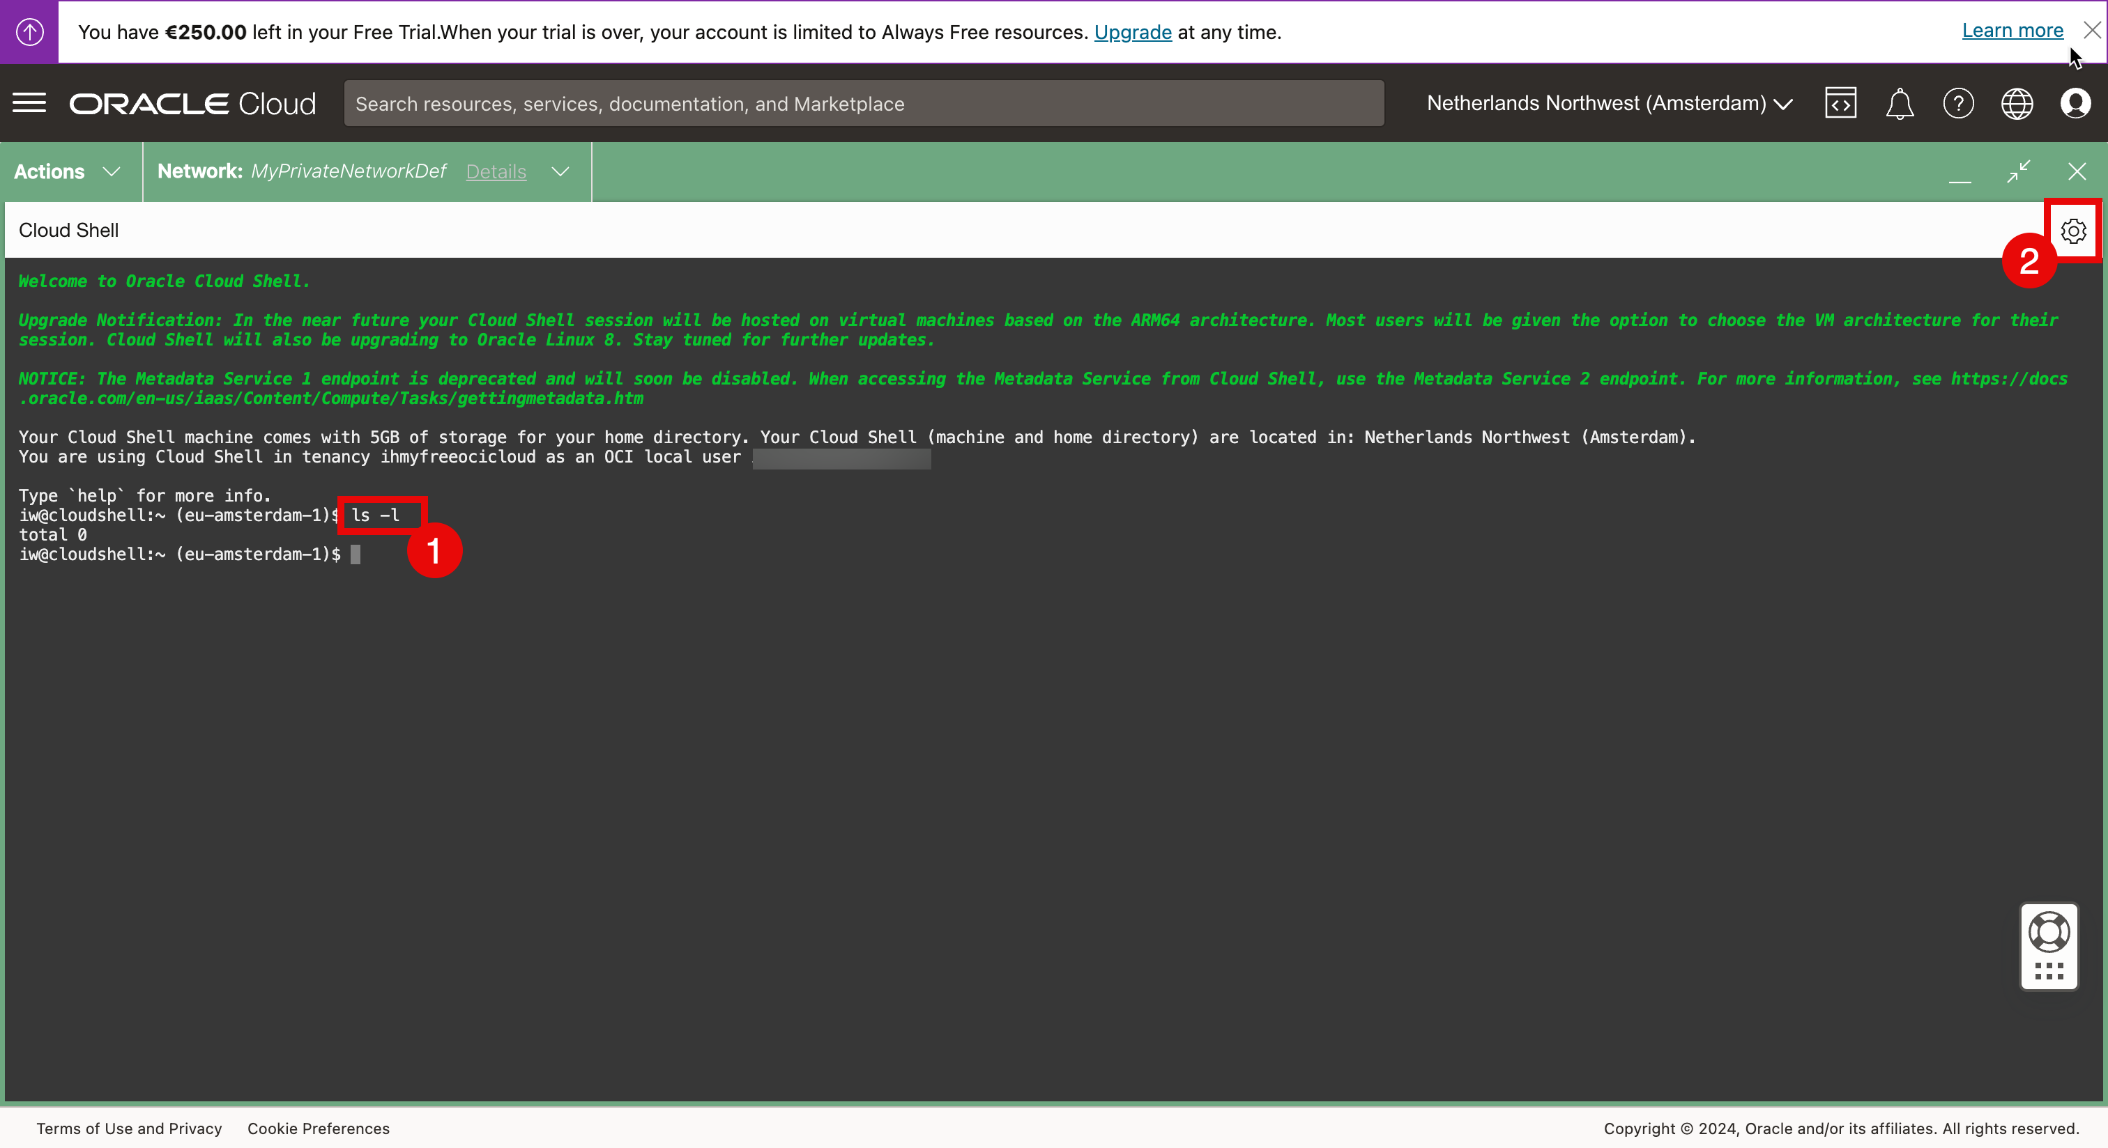
Task: Click the support lifebuoy help widget
Action: tap(2049, 933)
